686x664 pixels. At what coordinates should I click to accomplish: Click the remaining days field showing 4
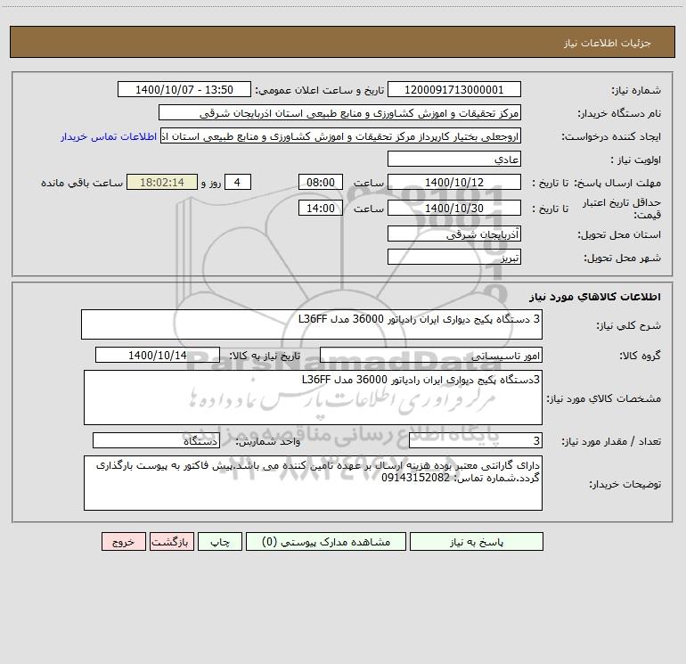[238, 182]
